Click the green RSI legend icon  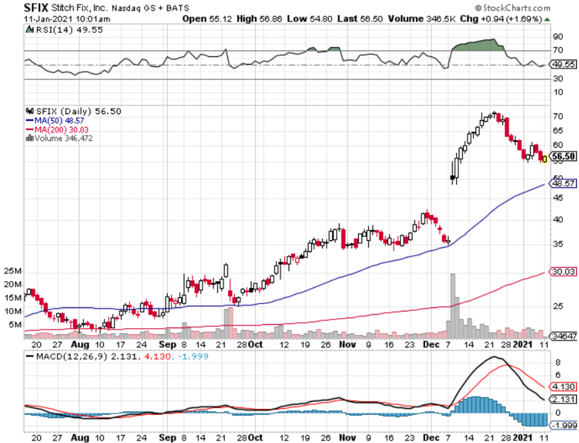(30, 30)
